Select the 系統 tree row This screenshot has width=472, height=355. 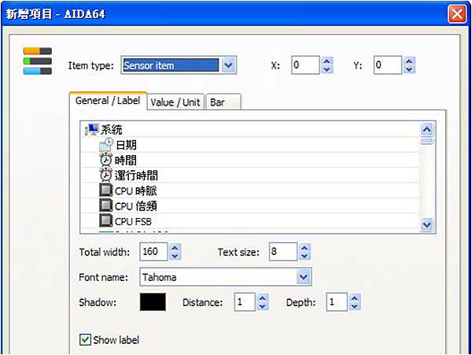coord(250,129)
